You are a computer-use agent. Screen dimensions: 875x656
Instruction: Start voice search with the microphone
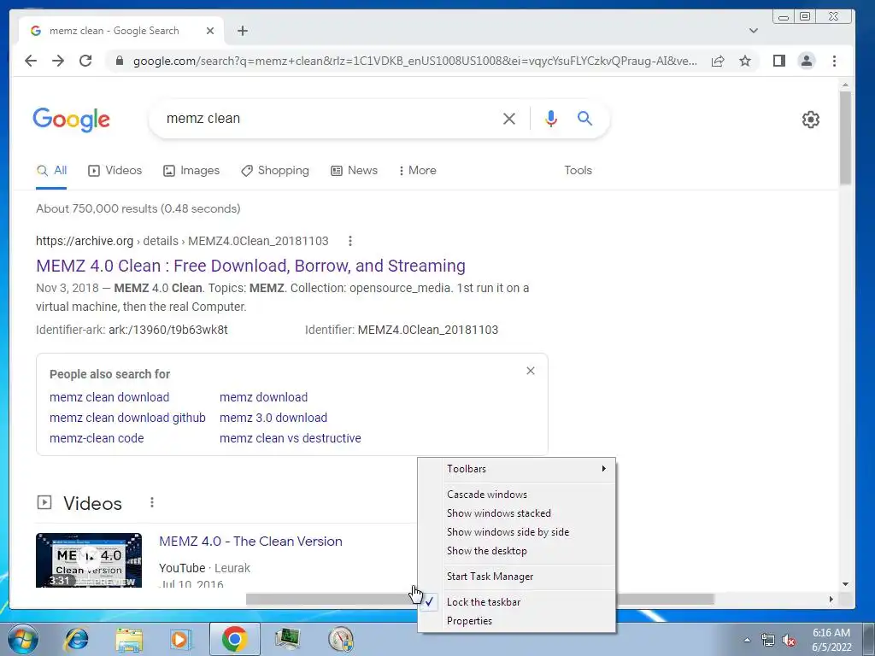tap(551, 118)
